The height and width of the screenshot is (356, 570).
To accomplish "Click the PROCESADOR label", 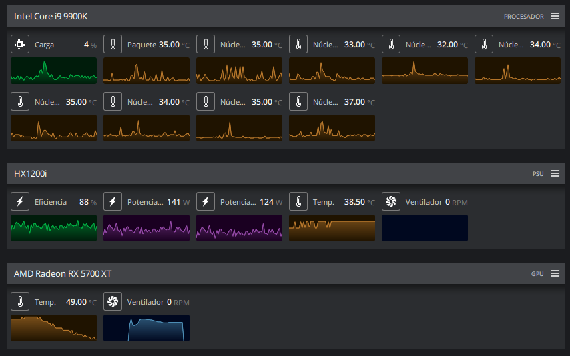I will tap(523, 17).
